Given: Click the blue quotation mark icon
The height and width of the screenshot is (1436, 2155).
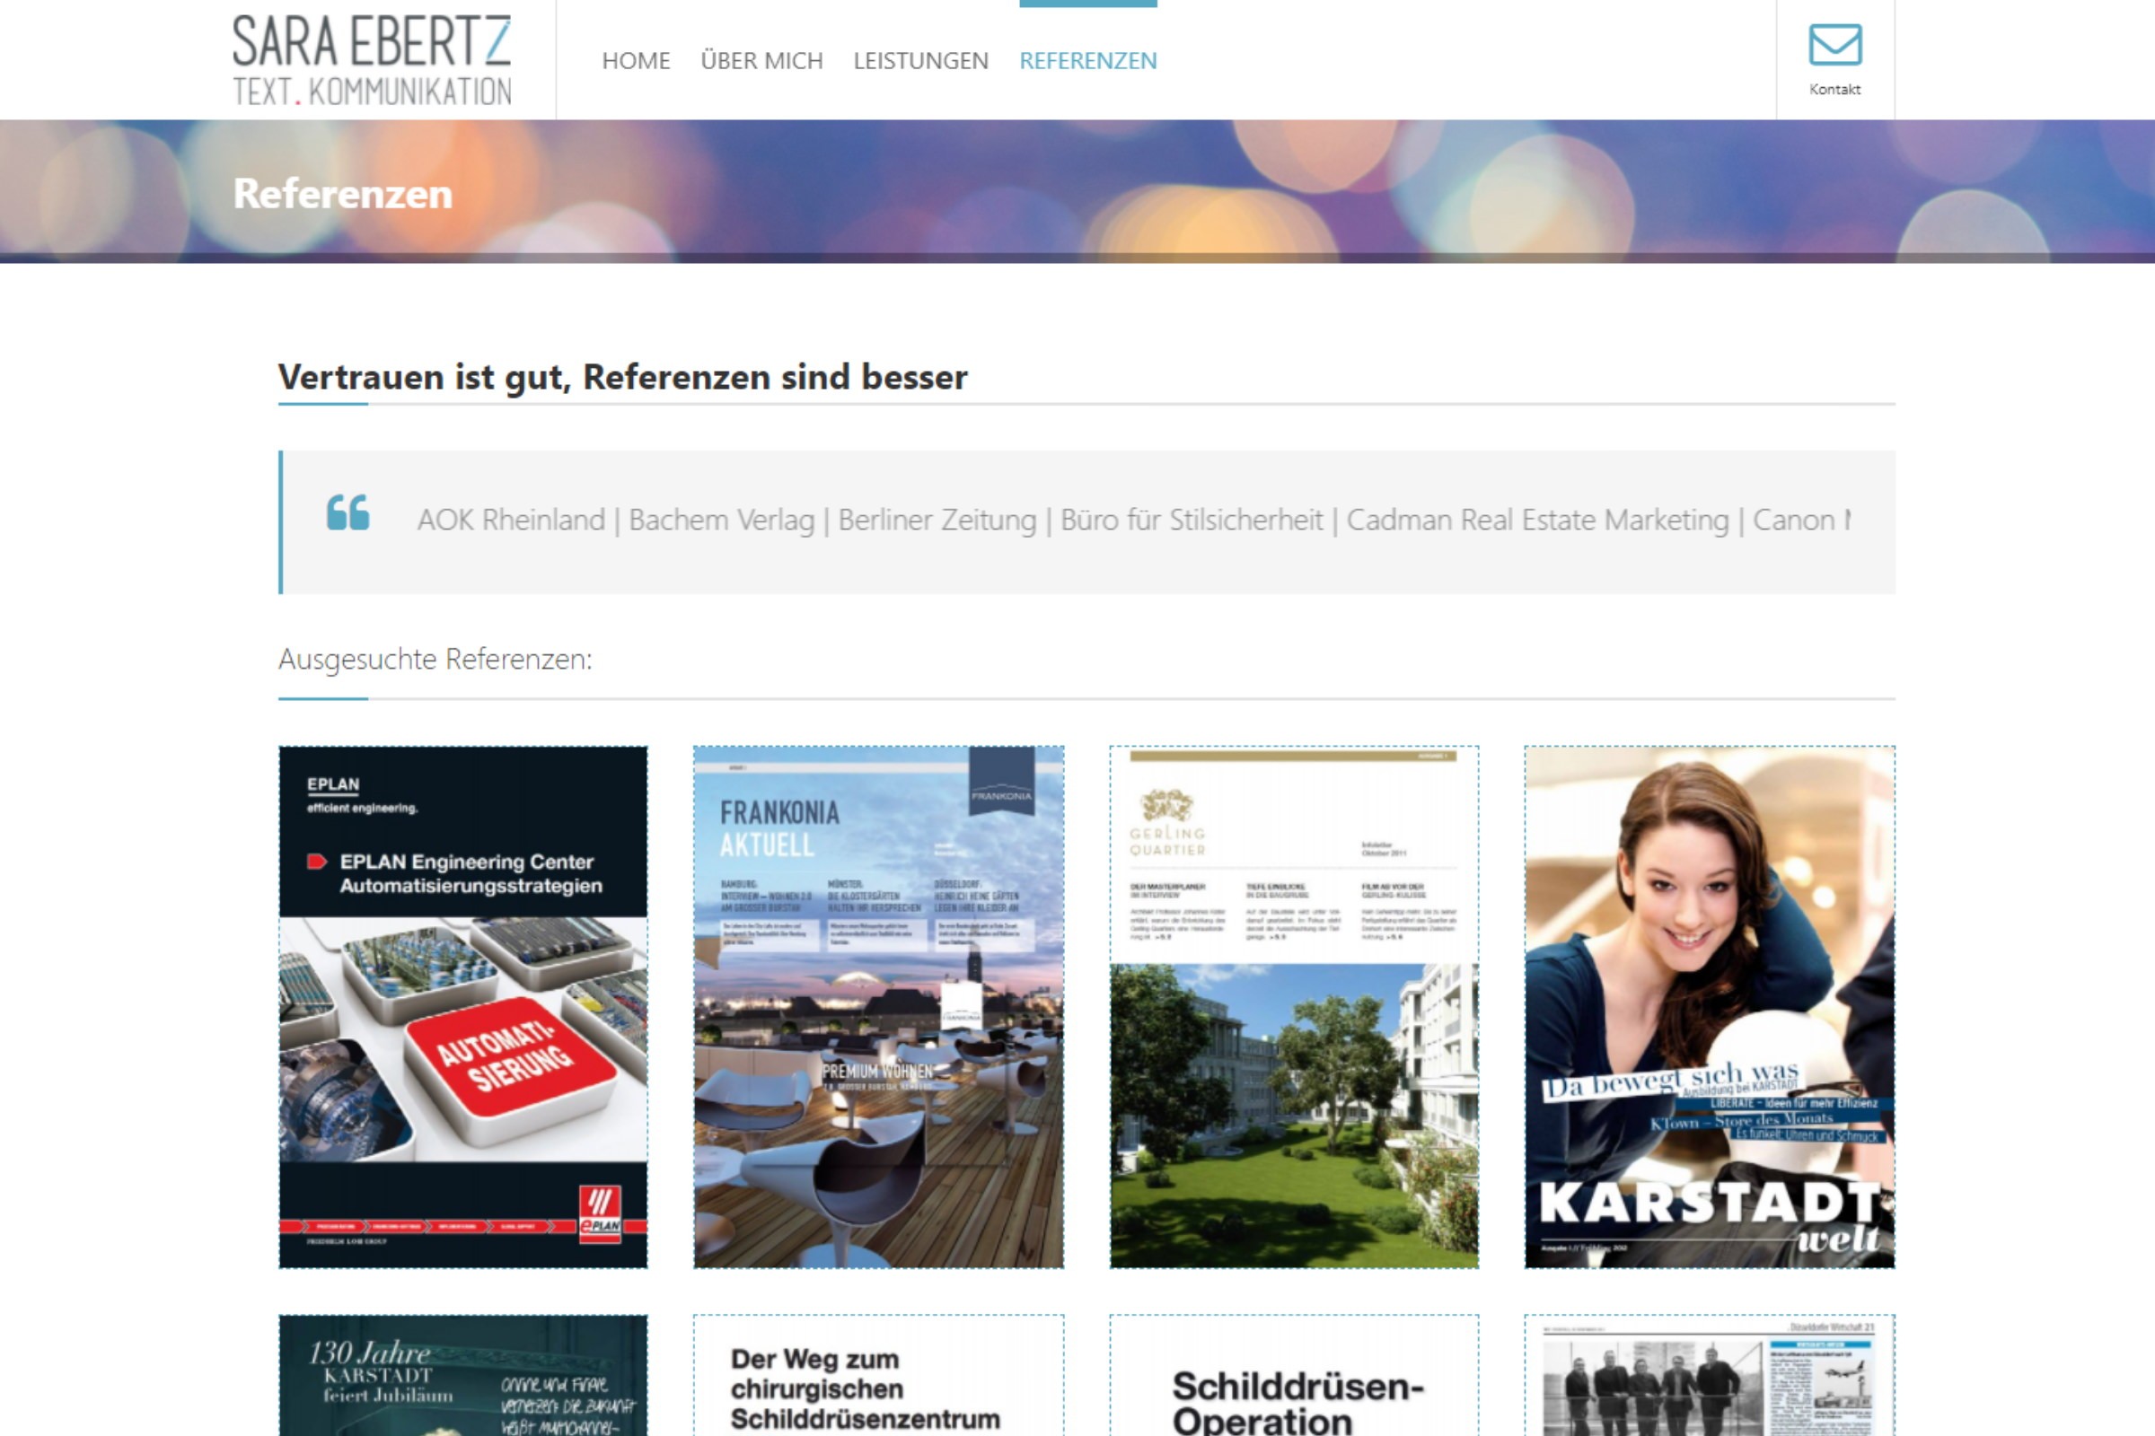Looking at the screenshot, I should (x=348, y=512).
